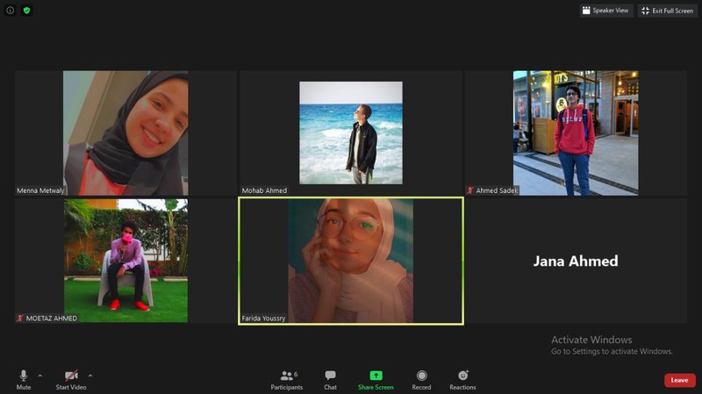This screenshot has width=702, height=394.
Task: Open the Chat panel
Action: click(x=330, y=379)
